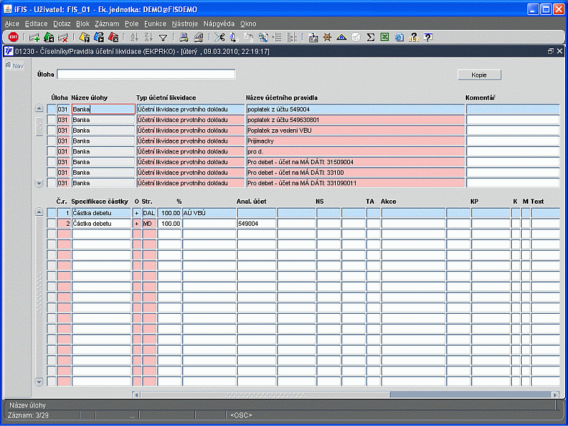The width and height of the screenshot is (568, 426).
Task: Click the magnifier search icon
Action: [263, 38]
